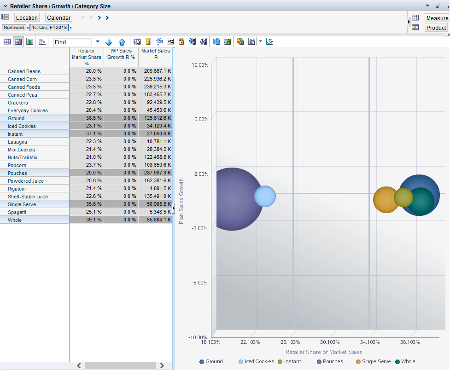Click the Location dimension button
Screen dimensions: 450x371
click(27, 17)
